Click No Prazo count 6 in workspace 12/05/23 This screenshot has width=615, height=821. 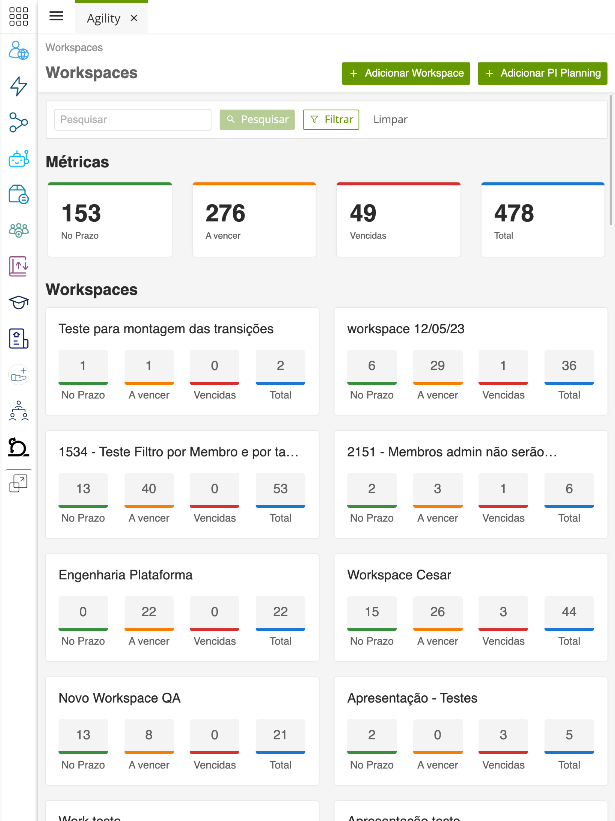[372, 367]
